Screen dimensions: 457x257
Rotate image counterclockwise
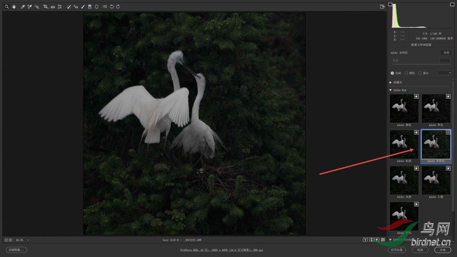(x=111, y=6)
